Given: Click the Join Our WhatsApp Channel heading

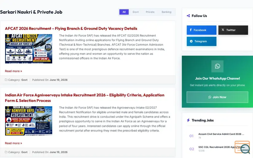Looking at the screenshot, I should click(x=217, y=78).
